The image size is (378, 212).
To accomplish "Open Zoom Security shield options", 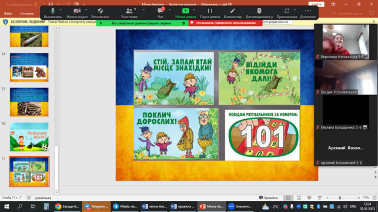I will pyautogui.click(x=101, y=13).
